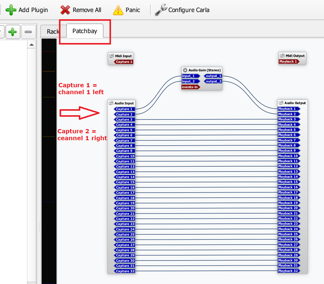Click the Audio Output node icon
The image size is (324, 284).
(x=281, y=103)
